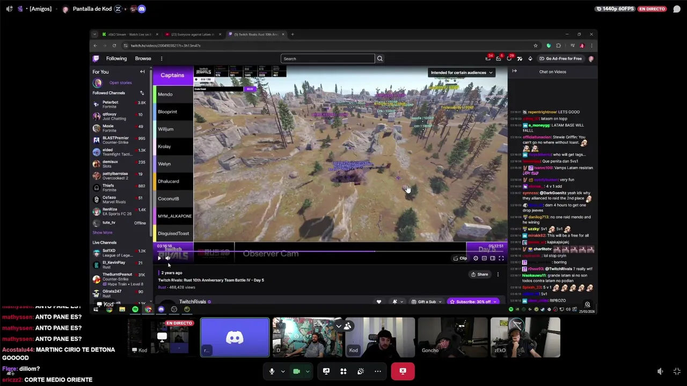Switch to Everyone against Latam browser tab

192,34
